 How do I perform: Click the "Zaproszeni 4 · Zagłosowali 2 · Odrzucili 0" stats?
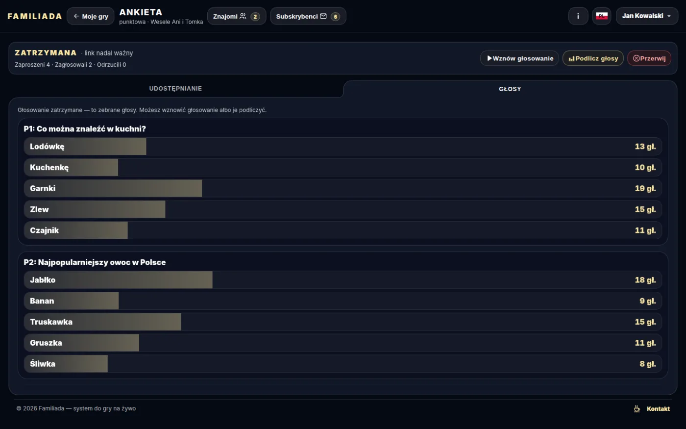tap(71, 65)
